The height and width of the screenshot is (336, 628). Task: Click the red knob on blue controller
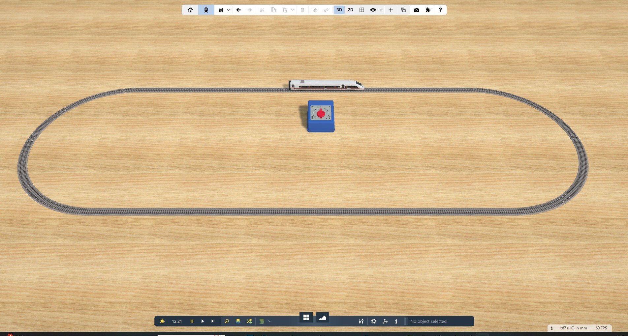(321, 114)
